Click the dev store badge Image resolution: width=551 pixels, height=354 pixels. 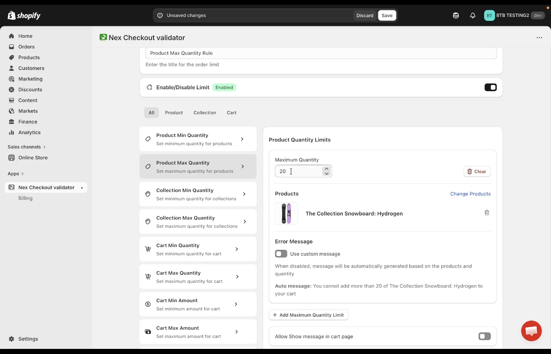pos(538,15)
